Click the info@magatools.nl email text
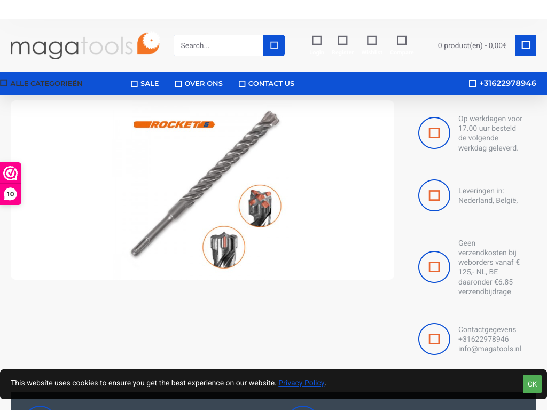547x410 pixels. pyautogui.click(x=489, y=349)
